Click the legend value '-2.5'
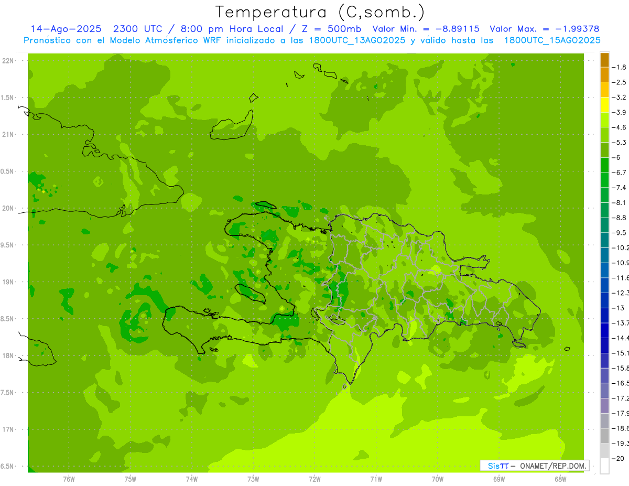The width and height of the screenshot is (629, 486). point(619,82)
